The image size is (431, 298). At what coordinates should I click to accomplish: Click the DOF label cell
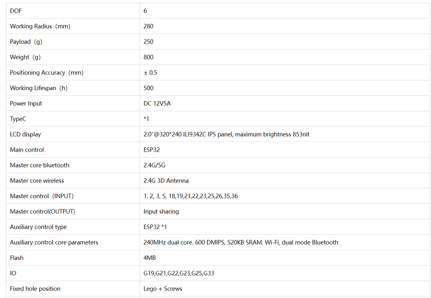tap(16, 11)
